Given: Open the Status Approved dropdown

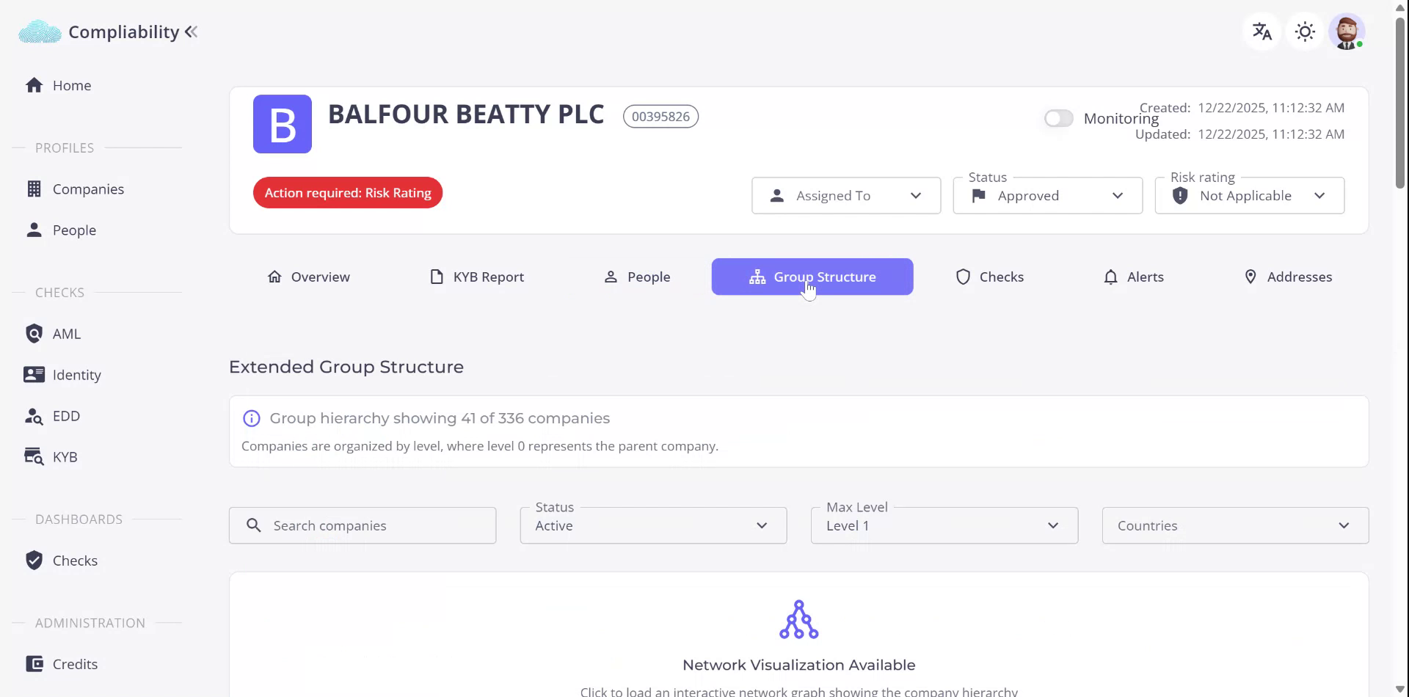Looking at the screenshot, I should point(1047,196).
